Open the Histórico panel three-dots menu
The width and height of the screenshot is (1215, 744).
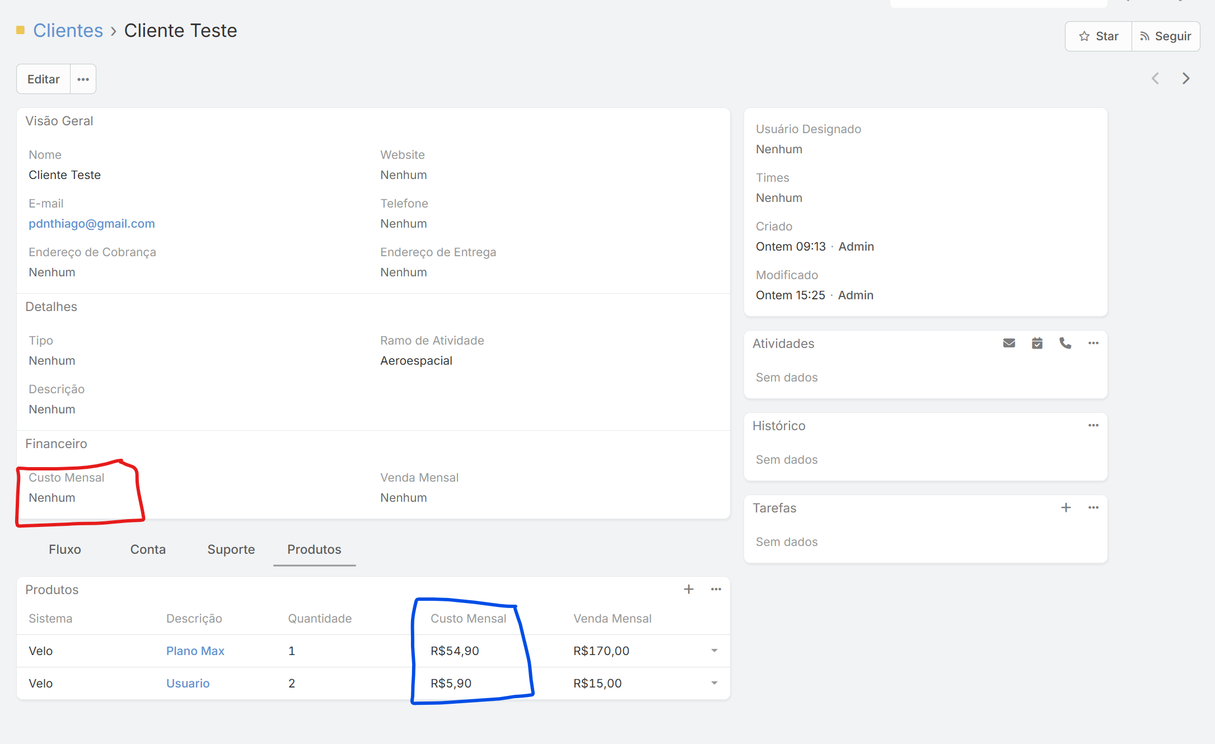pyautogui.click(x=1093, y=426)
